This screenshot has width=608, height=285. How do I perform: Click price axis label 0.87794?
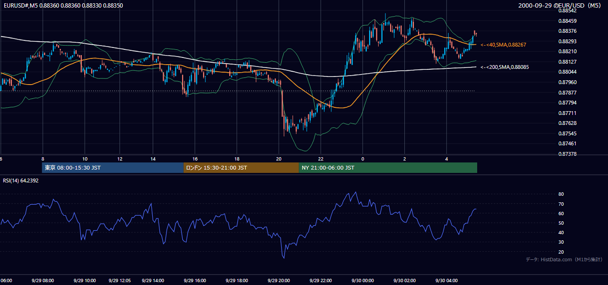(x=568, y=103)
